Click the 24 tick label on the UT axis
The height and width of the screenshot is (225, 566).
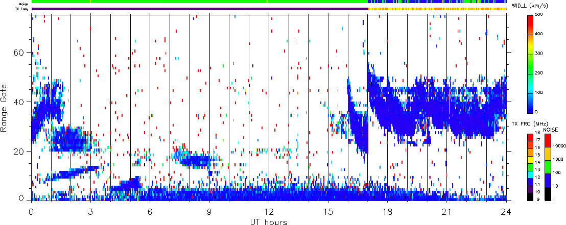coord(506,211)
